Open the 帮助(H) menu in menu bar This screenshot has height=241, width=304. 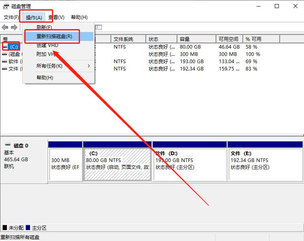tap(79, 17)
